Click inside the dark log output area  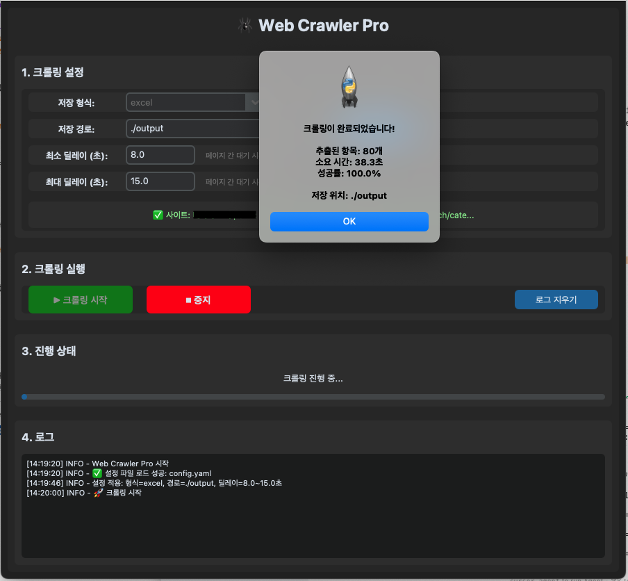pos(313,528)
